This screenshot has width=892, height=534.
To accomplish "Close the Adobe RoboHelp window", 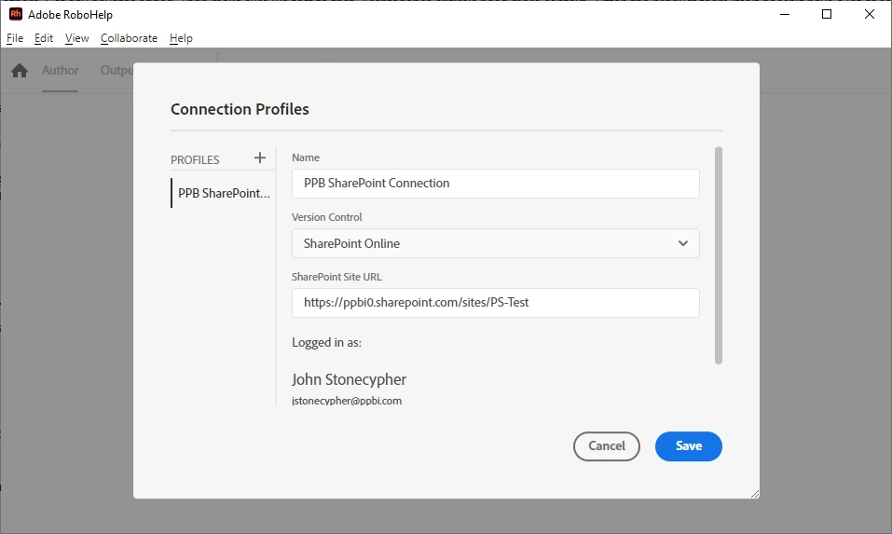I will click(x=870, y=14).
